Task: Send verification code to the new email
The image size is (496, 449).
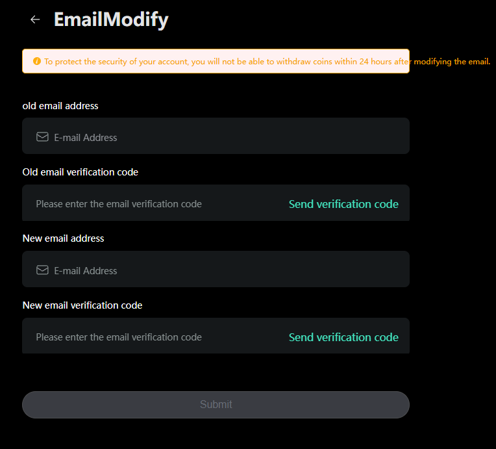Action: pos(343,337)
